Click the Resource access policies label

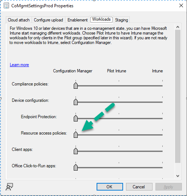tap(44, 133)
